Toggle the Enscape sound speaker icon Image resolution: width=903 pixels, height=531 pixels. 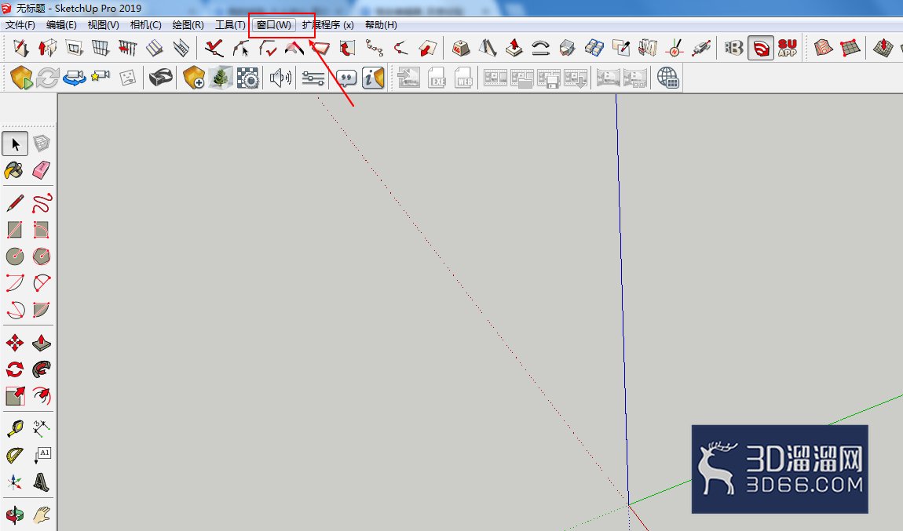pyautogui.click(x=280, y=78)
